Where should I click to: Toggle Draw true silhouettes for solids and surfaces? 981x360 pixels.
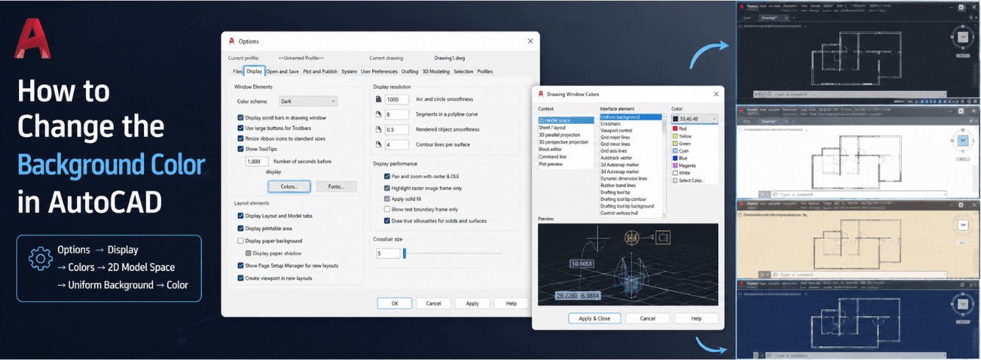pyautogui.click(x=387, y=221)
